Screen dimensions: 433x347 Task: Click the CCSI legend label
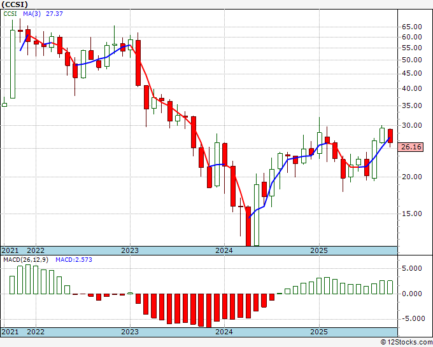coord(10,13)
